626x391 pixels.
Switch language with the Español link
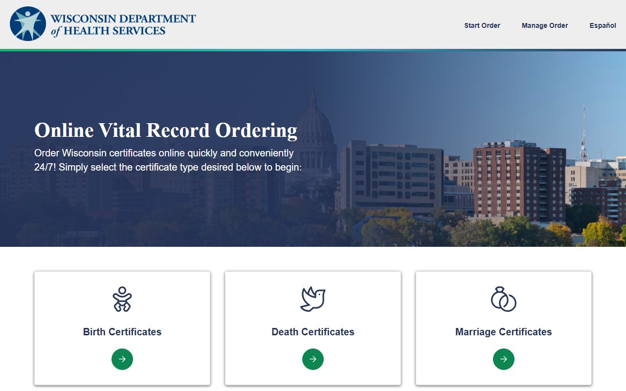[x=603, y=25]
